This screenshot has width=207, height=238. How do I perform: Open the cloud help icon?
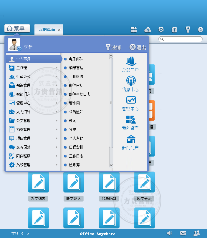148,30
